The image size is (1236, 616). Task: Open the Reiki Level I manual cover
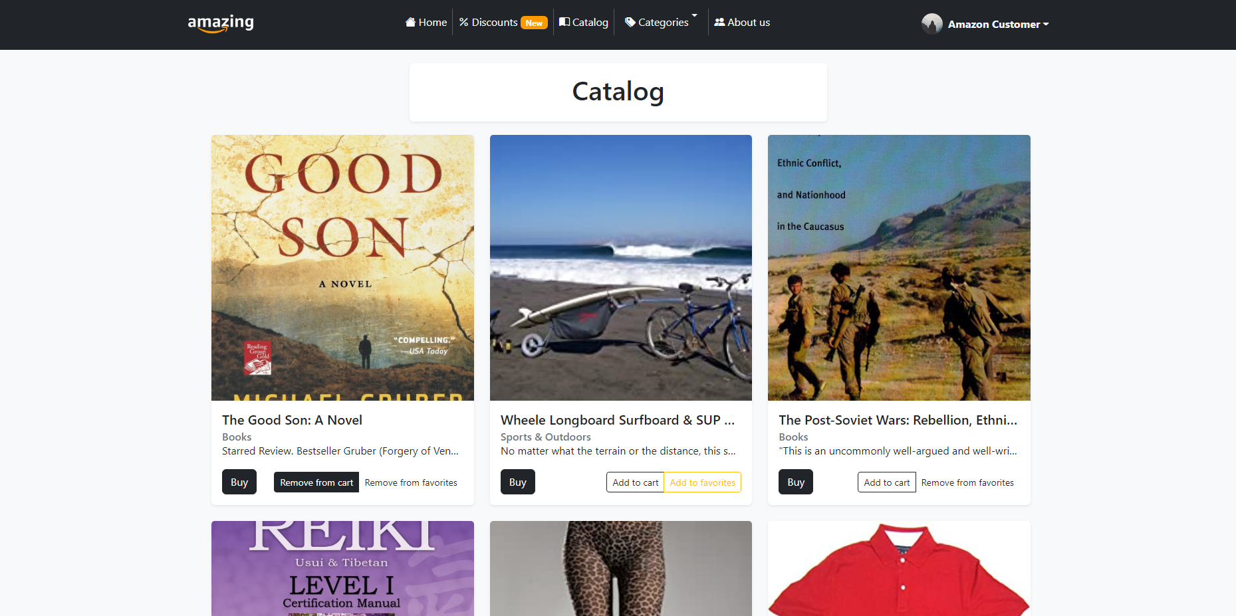342,569
